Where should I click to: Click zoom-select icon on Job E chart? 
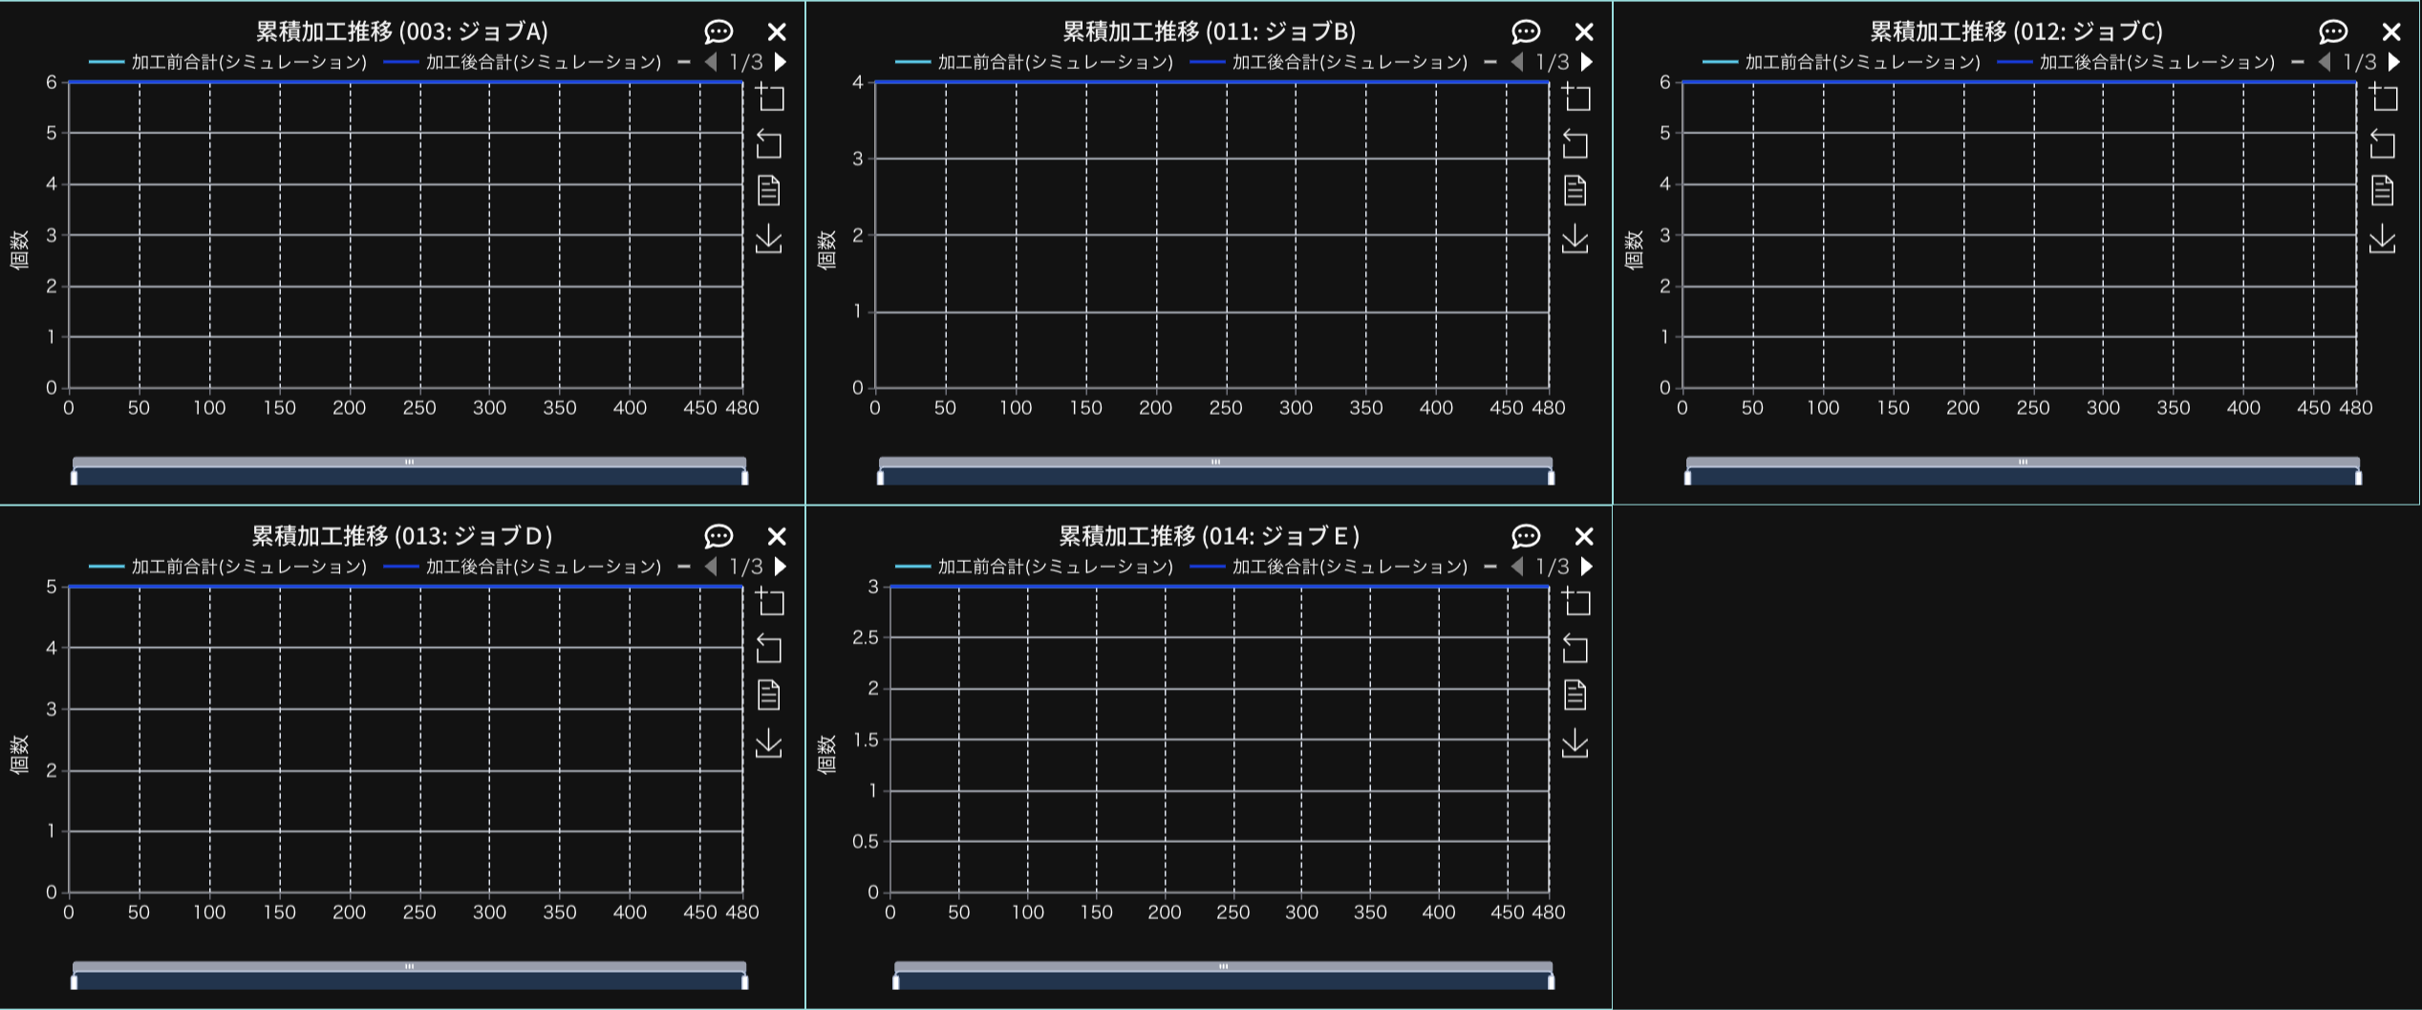[1576, 602]
